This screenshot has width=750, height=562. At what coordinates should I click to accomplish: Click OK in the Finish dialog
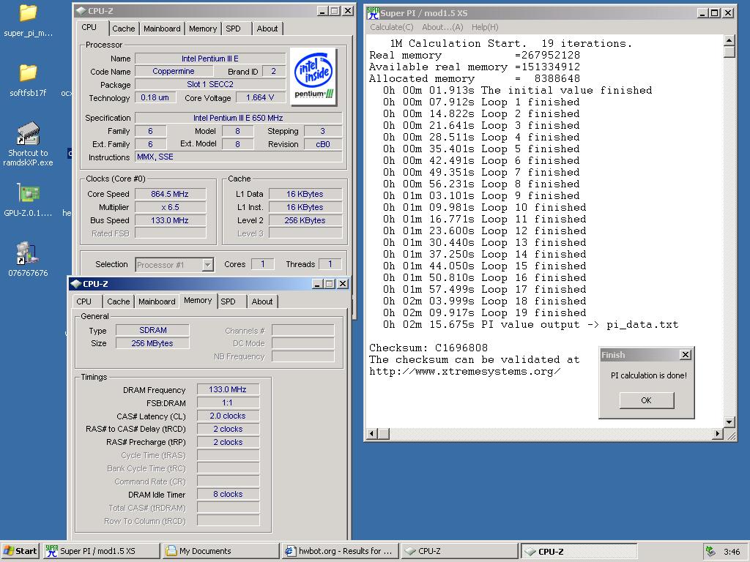646,400
